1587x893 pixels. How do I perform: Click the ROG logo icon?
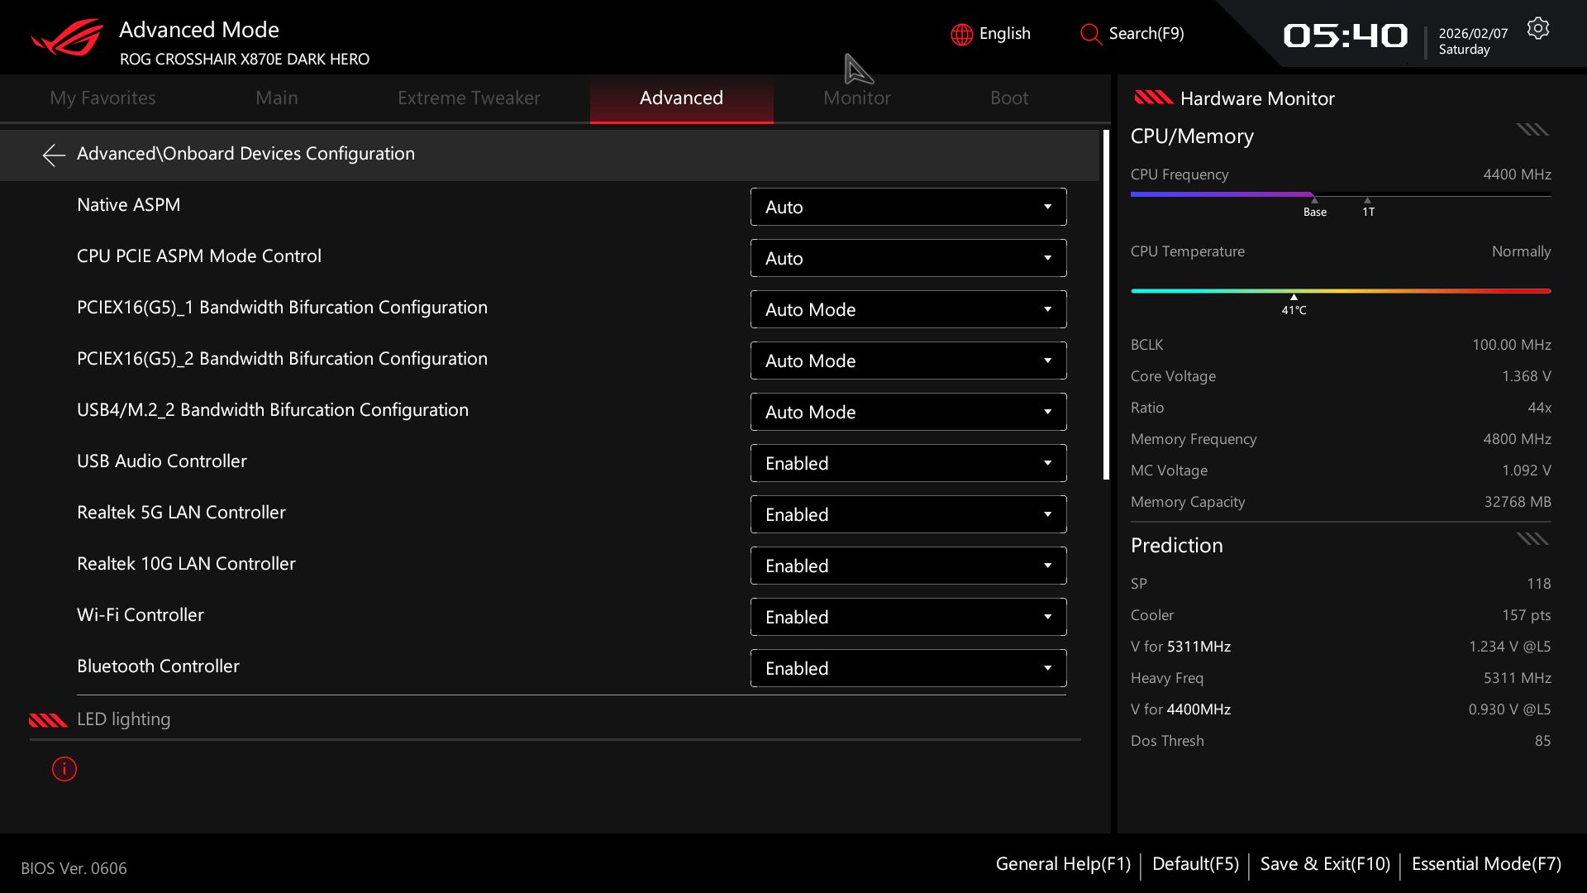pyautogui.click(x=68, y=37)
